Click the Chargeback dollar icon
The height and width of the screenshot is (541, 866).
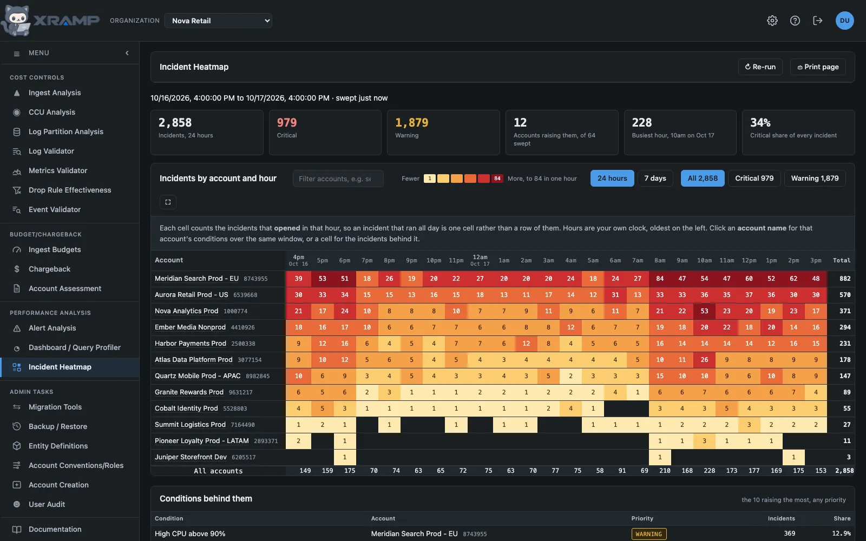[17, 269]
